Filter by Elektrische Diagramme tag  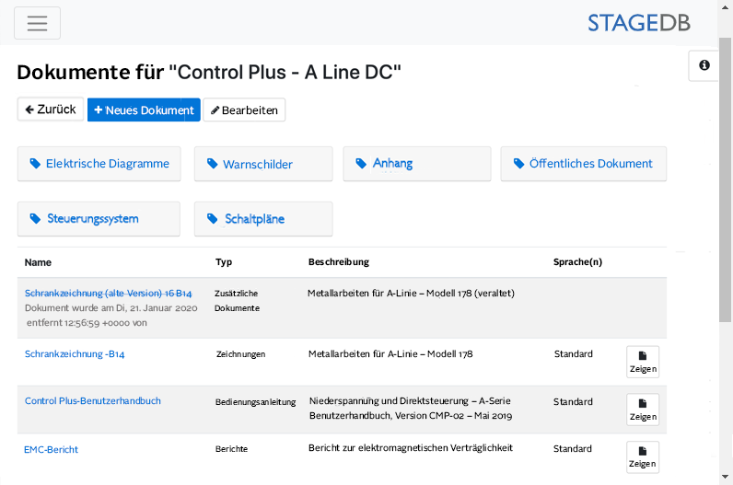[99, 164]
